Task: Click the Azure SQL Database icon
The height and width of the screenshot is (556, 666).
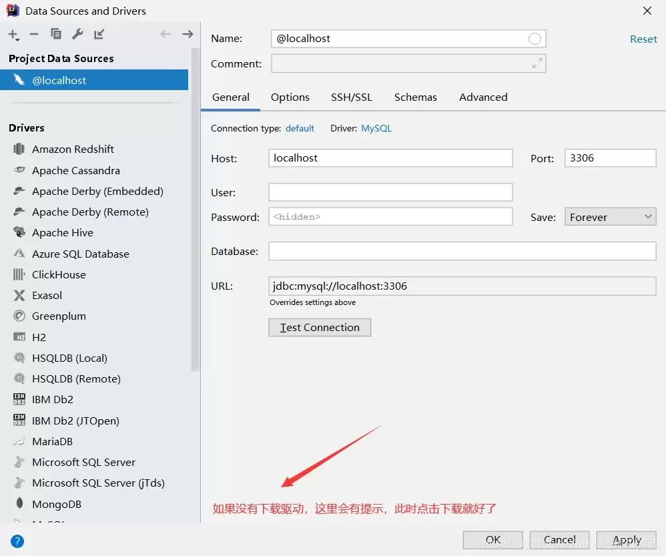Action: (x=19, y=254)
